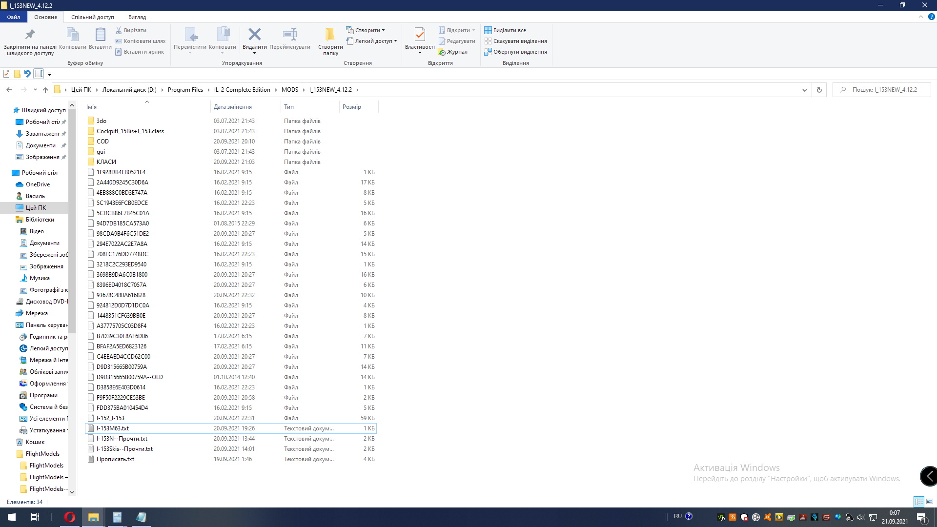This screenshot has height=527, width=937.
Task: Open the Легкий доступ dropdown
Action: [372, 41]
